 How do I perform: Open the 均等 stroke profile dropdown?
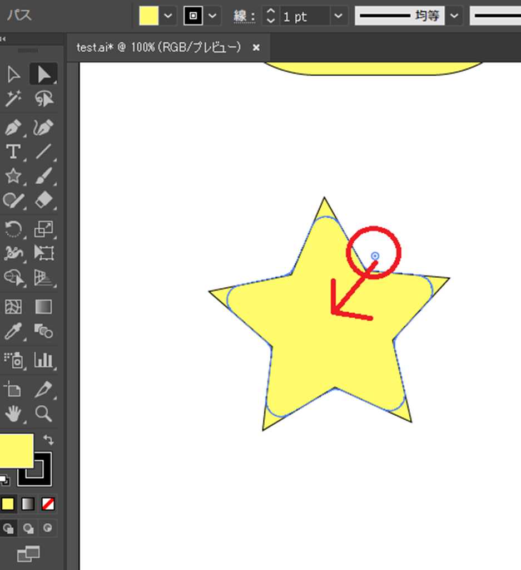click(x=454, y=16)
